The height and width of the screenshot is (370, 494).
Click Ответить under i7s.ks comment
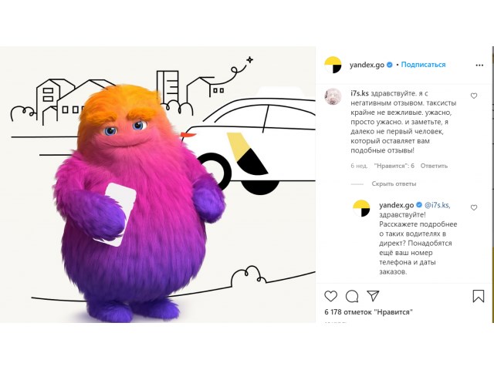(x=434, y=166)
